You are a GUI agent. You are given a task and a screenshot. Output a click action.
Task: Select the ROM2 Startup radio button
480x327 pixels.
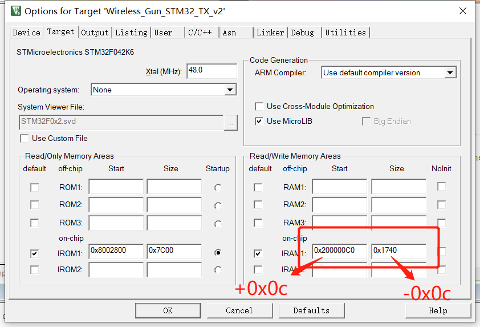(x=218, y=205)
